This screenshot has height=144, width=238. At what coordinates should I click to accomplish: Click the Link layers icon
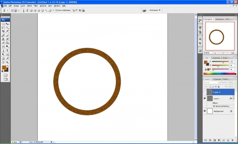[x=205, y=140]
